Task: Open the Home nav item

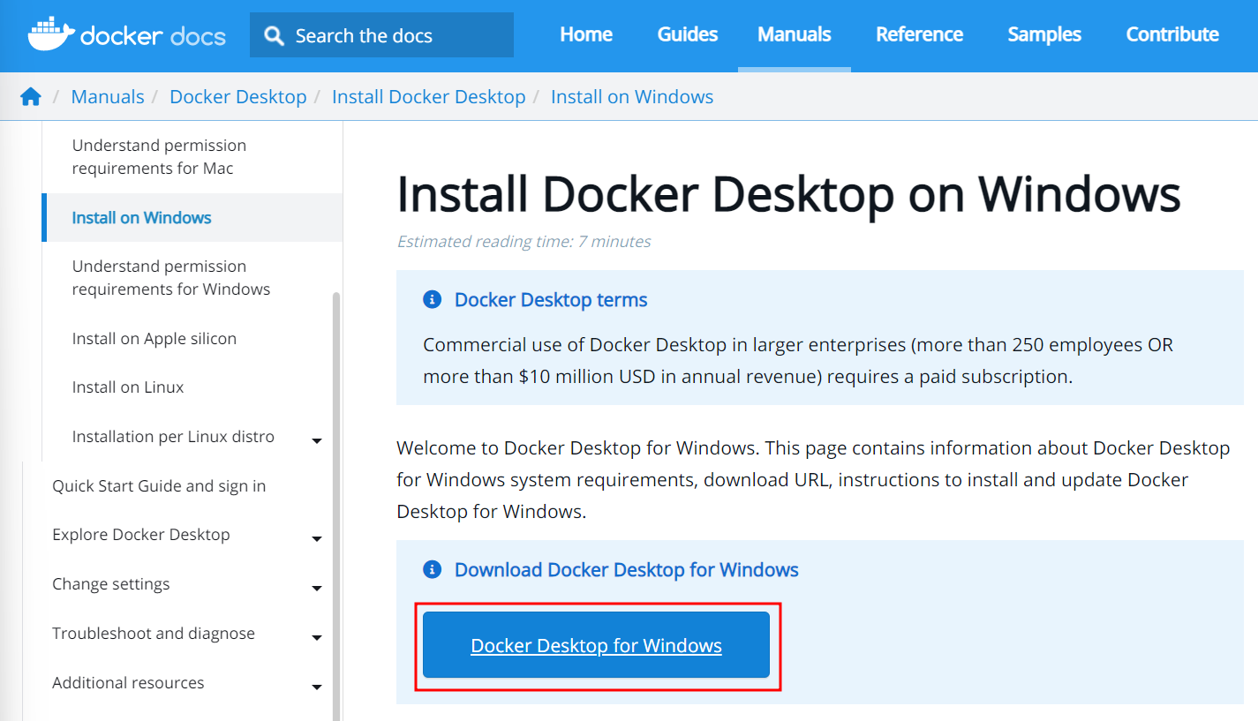Action: click(x=586, y=34)
